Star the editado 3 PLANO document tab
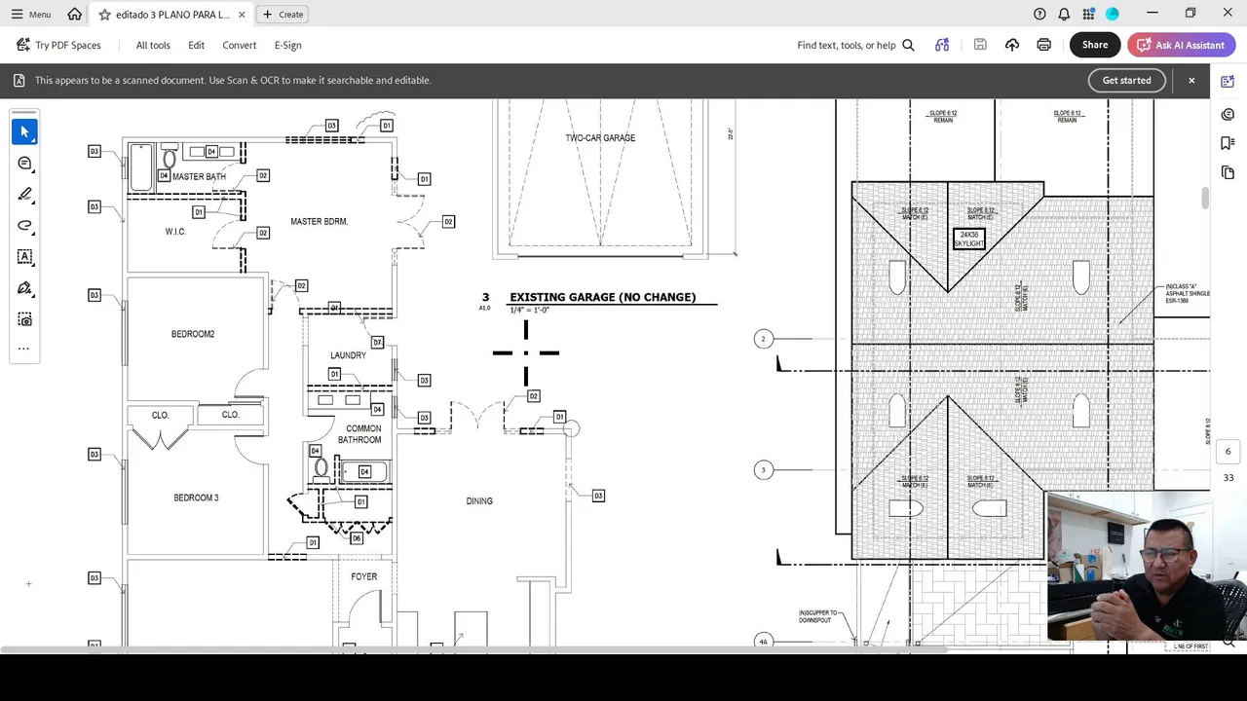Image resolution: width=1247 pixels, height=701 pixels. coord(104,15)
